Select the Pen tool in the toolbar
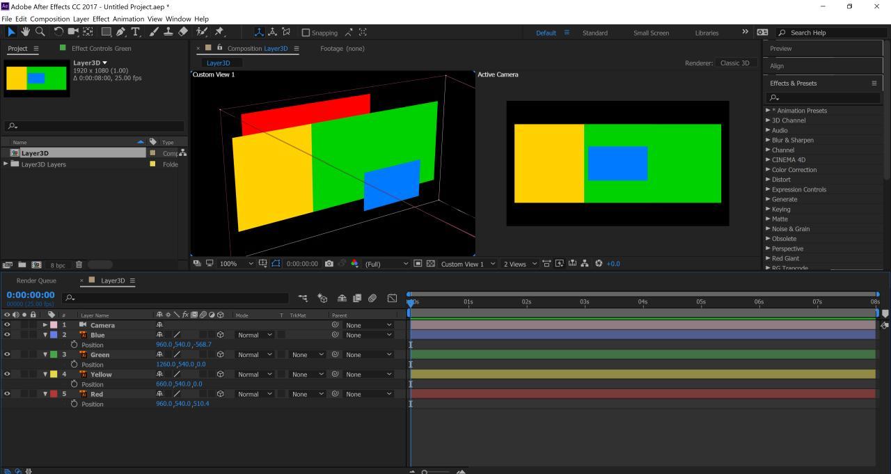This screenshot has height=474, width=891. [x=120, y=31]
